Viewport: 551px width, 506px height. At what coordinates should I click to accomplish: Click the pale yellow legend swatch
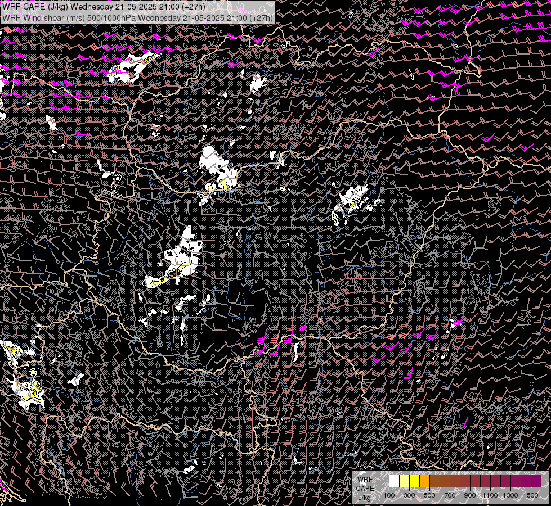404,481
